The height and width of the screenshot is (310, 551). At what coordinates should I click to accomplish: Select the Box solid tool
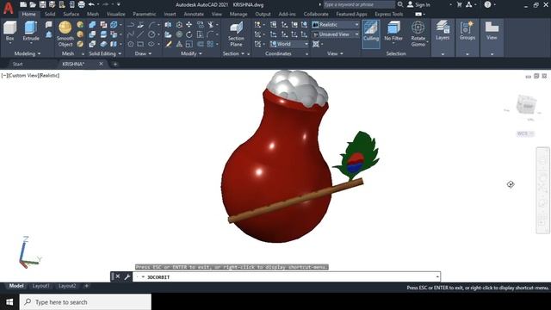point(9,31)
